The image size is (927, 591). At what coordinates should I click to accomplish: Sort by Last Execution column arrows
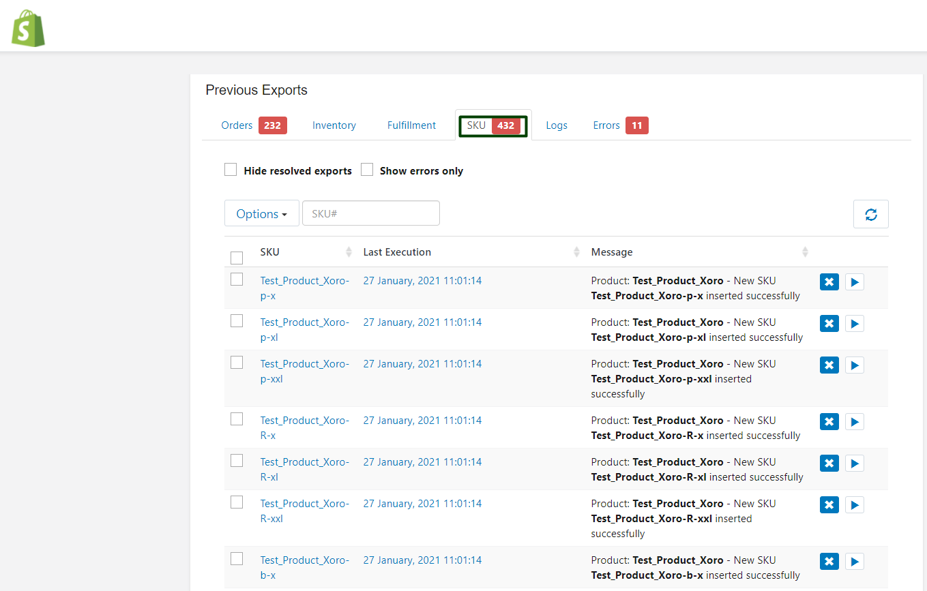[576, 252]
